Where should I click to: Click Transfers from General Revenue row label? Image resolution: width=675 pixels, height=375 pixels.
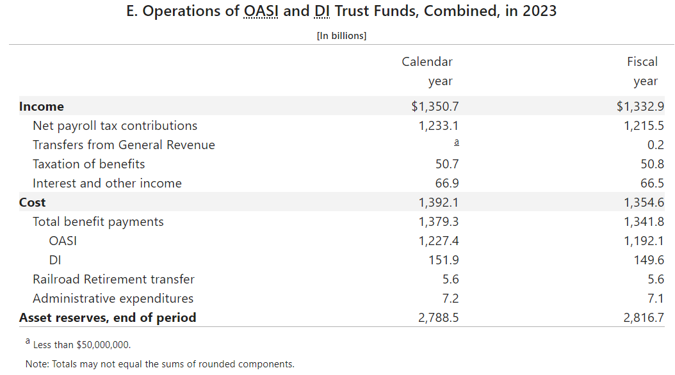[124, 145]
